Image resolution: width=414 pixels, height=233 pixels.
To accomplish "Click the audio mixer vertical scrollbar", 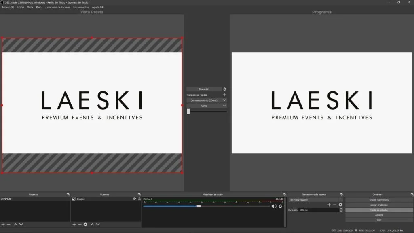I will tap(285, 212).
